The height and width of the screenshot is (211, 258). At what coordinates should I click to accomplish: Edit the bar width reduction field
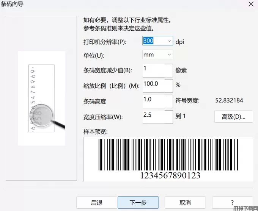click(157, 70)
